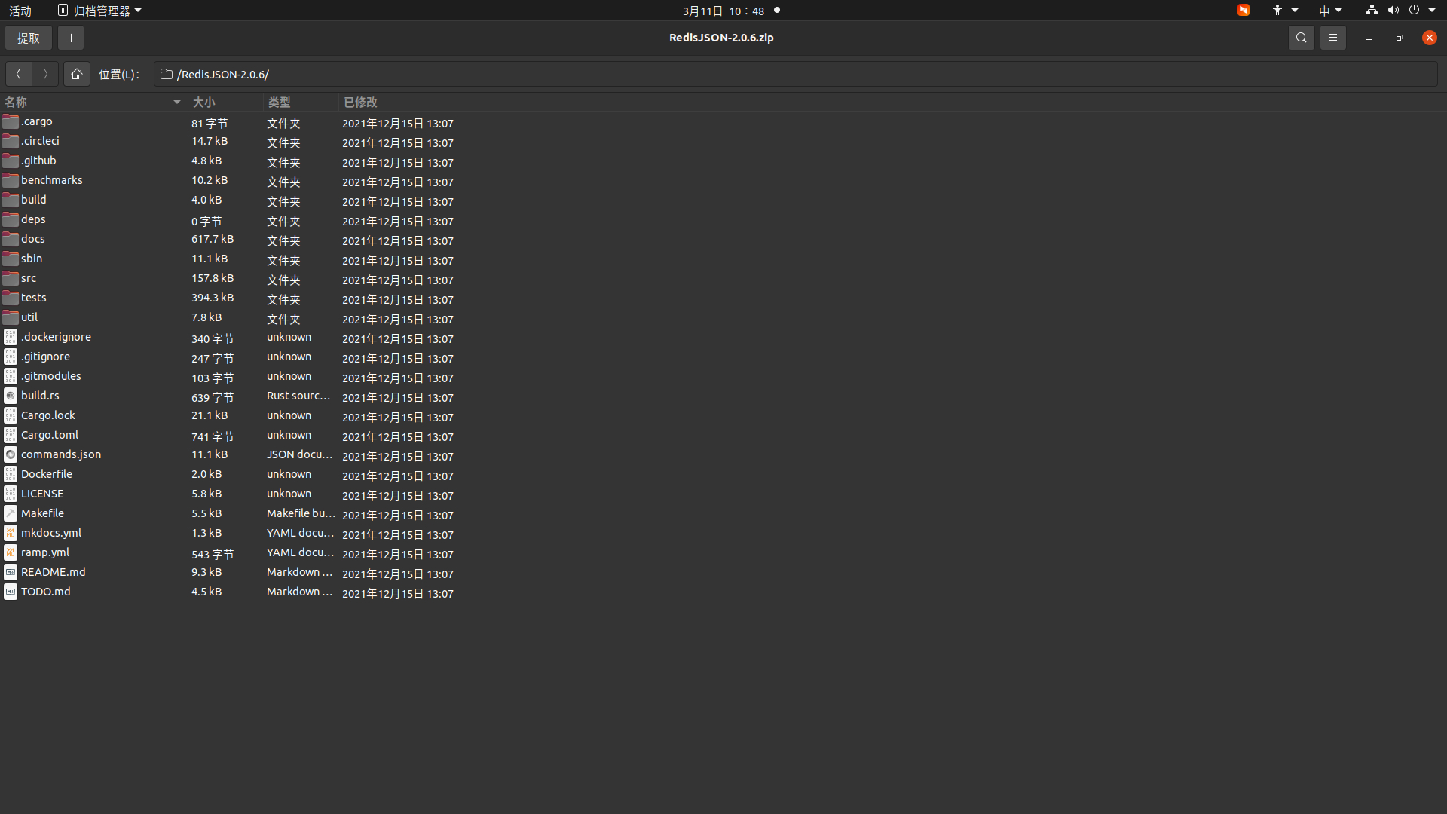Image resolution: width=1447 pixels, height=814 pixels.
Task: Open the Activities overview
Action: point(20,11)
